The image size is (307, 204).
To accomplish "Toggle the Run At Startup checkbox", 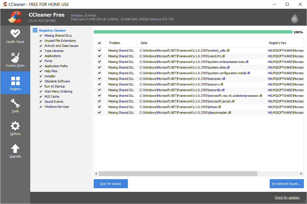I will coord(41,86).
